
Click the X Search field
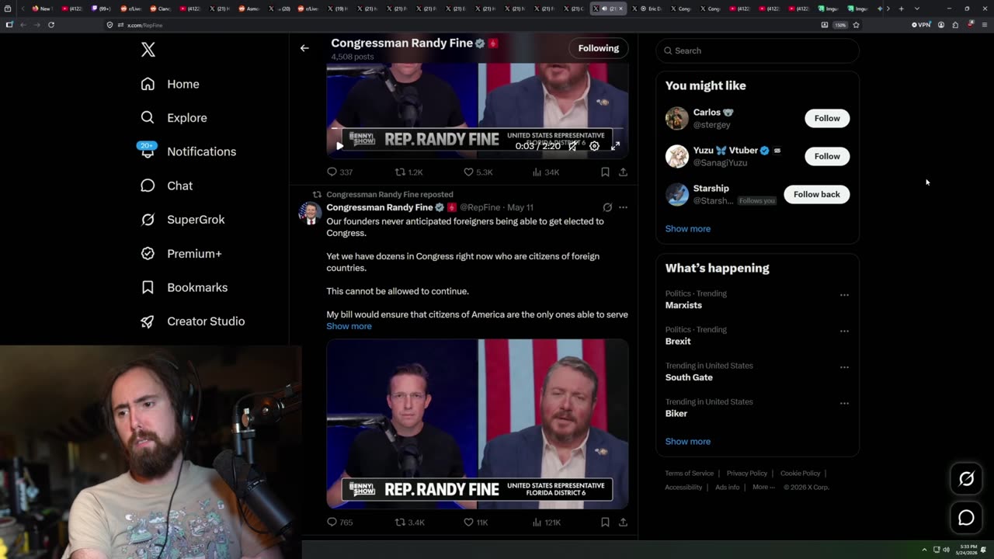pyautogui.click(x=757, y=50)
